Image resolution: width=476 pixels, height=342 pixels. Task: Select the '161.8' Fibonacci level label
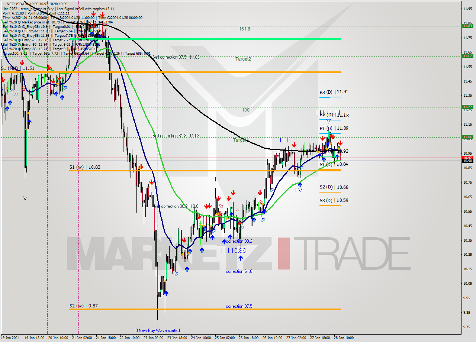245,29
